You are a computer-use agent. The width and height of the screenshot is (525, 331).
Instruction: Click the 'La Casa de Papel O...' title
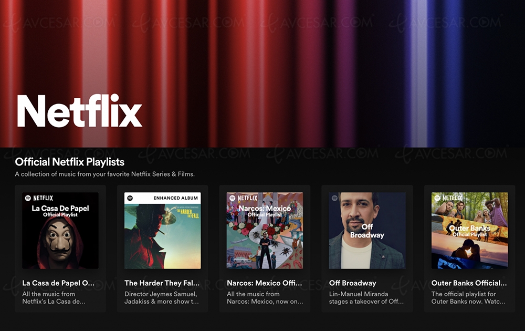click(58, 283)
